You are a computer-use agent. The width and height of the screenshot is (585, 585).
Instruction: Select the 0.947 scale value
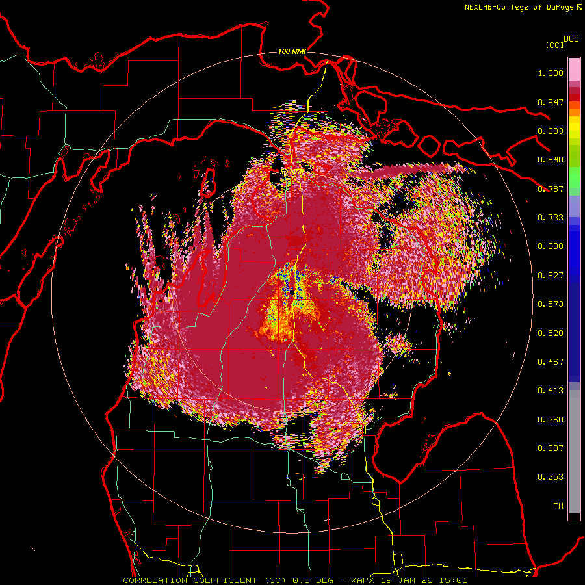pyautogui.click(x=551, y=102)
